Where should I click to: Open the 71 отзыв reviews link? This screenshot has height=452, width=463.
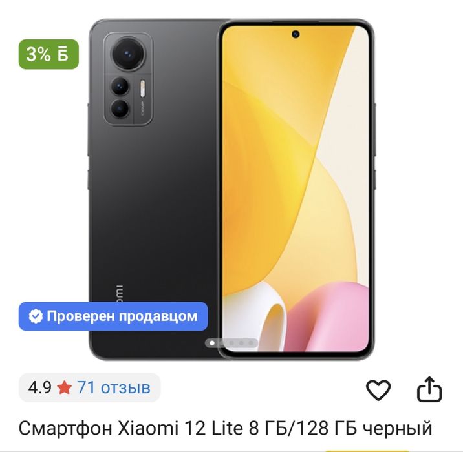[x=114, y=387]
